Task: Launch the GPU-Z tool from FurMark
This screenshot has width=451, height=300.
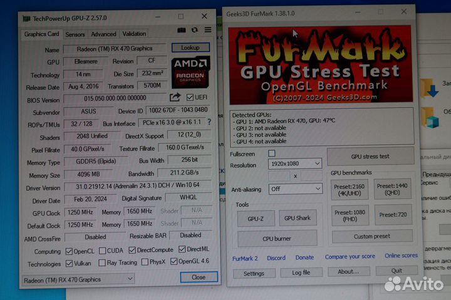Action: pos(256,219)
